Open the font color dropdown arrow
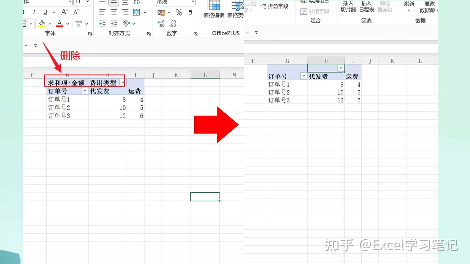 pyautogui.click(x=67, y=23)
